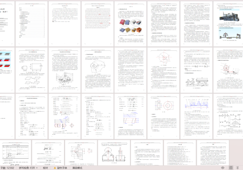Select the Chinese abstract page
The height and width of the screenshot is (170, 243).
[x=64, y=24]
